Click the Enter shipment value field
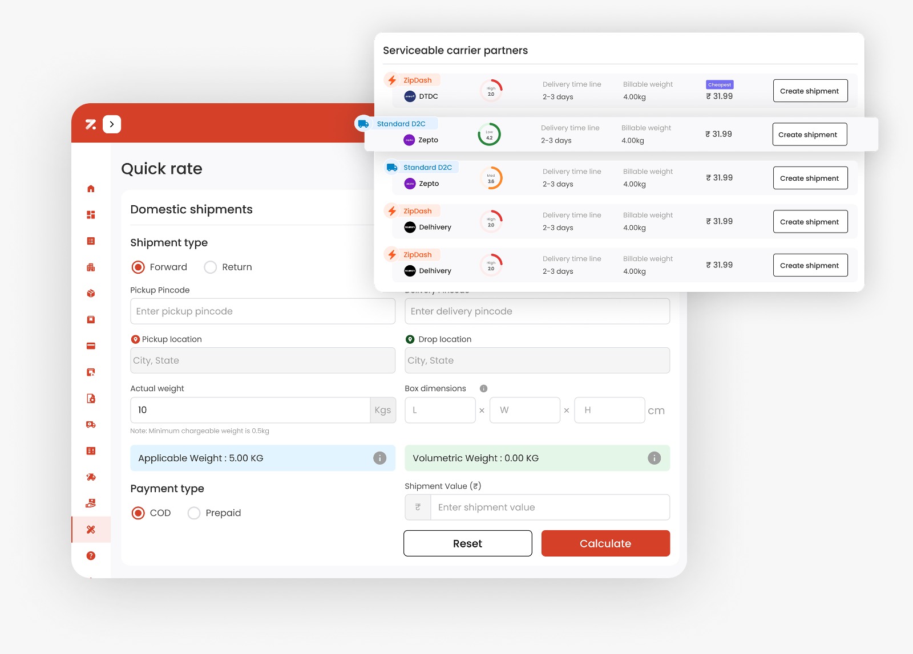913x654 pixels. (x=550, y=507)
